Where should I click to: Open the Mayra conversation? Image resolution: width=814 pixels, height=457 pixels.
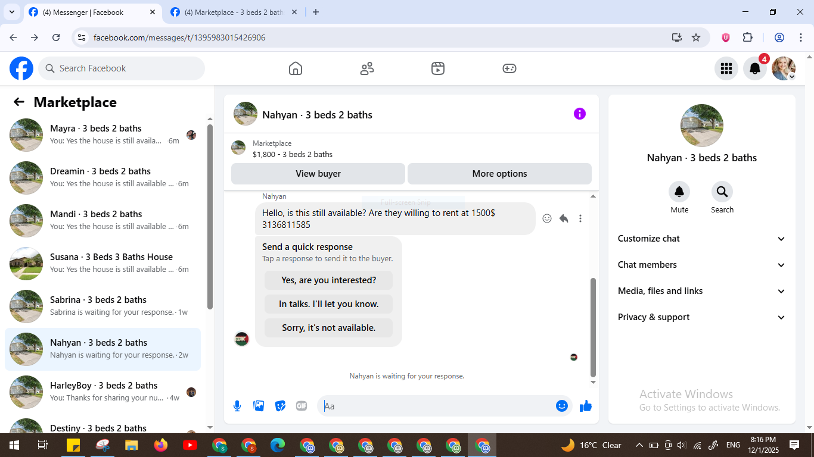(102, 134)
